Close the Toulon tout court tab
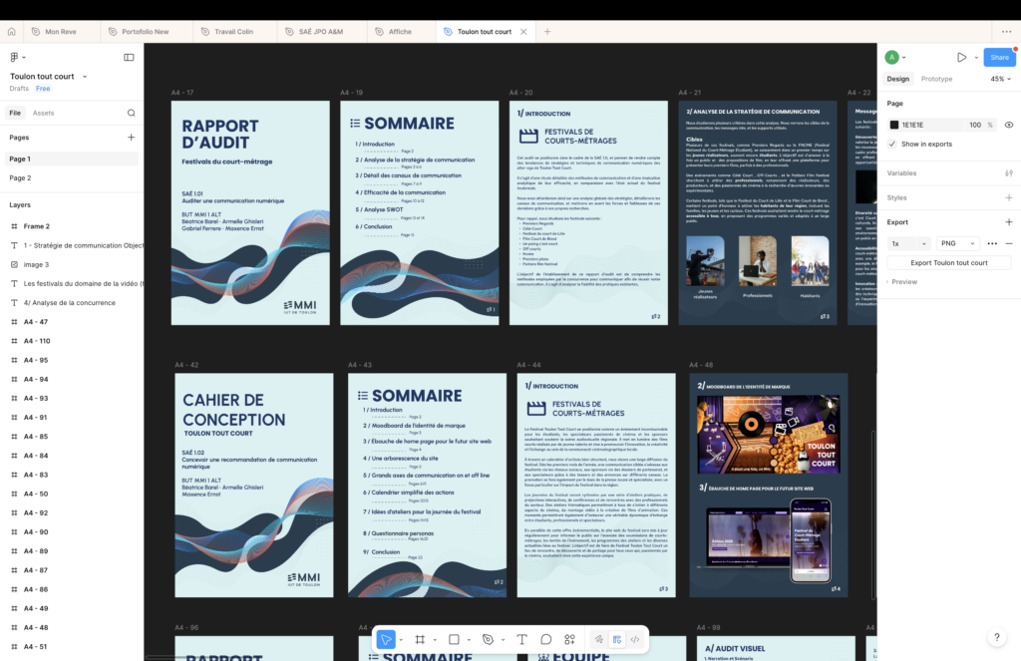1021x661 pixels. click(x=523, y=31)
